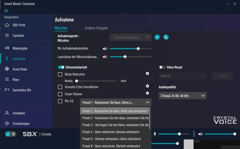240x149 pixels.
Task: Expand the arrow next to Standard festlegen
Action: tap(148, 37)
